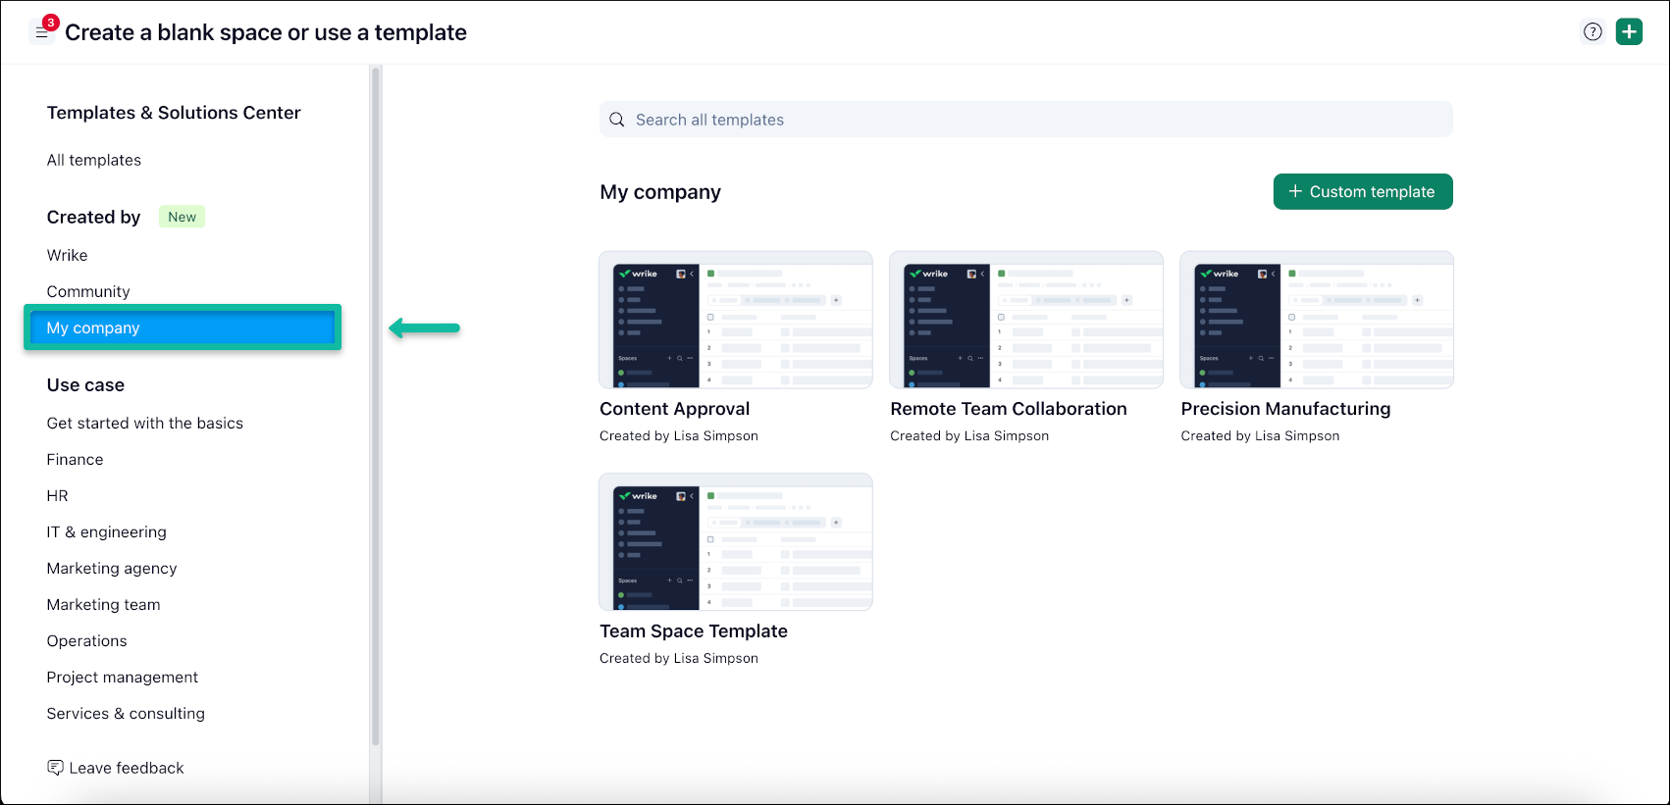Open Content Approval template thumbnail

pos(736,320)
